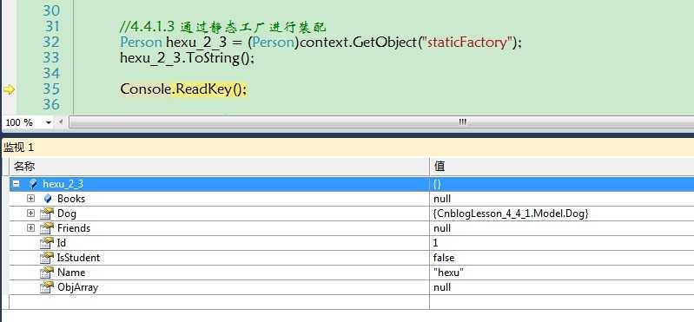Click the left scroll arrow of editor scrollbar
The width and height of the screenshot is (694, 322).
pos(61,122)
